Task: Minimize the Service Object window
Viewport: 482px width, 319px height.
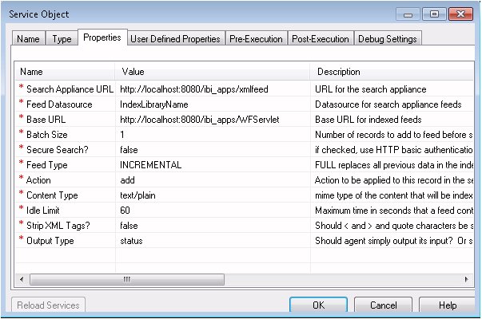Action: coord(408,14)
